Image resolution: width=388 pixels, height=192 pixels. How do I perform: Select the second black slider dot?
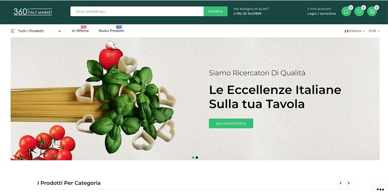[x=197, y=157]
